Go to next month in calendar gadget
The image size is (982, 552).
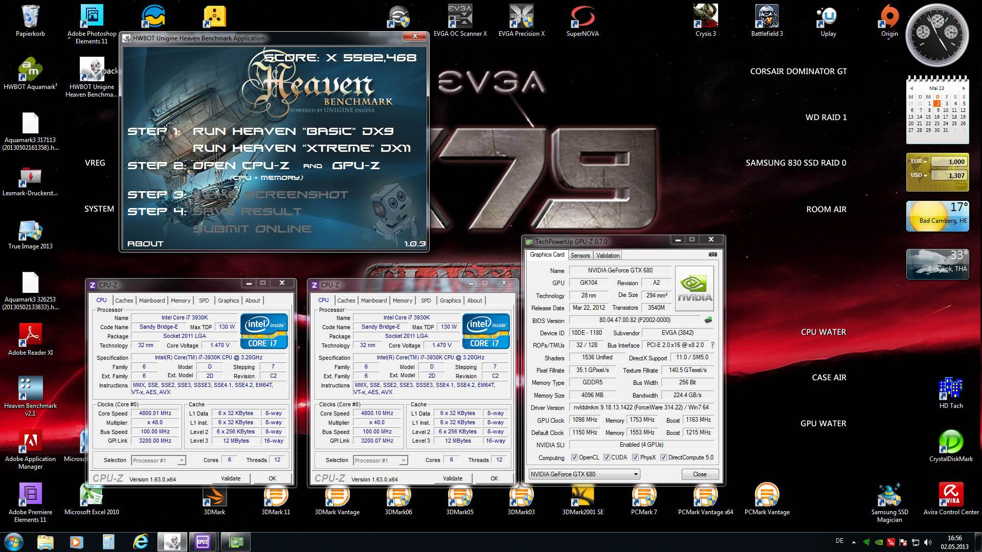pyautogui.click(x=964, y=88)
